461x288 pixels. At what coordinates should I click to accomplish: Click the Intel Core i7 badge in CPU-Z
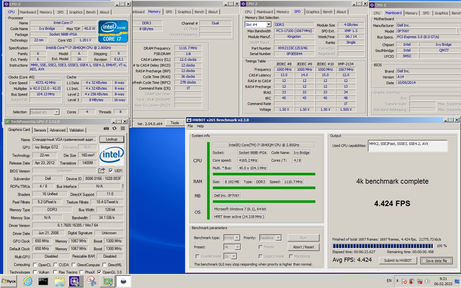(x=113, y=31)
